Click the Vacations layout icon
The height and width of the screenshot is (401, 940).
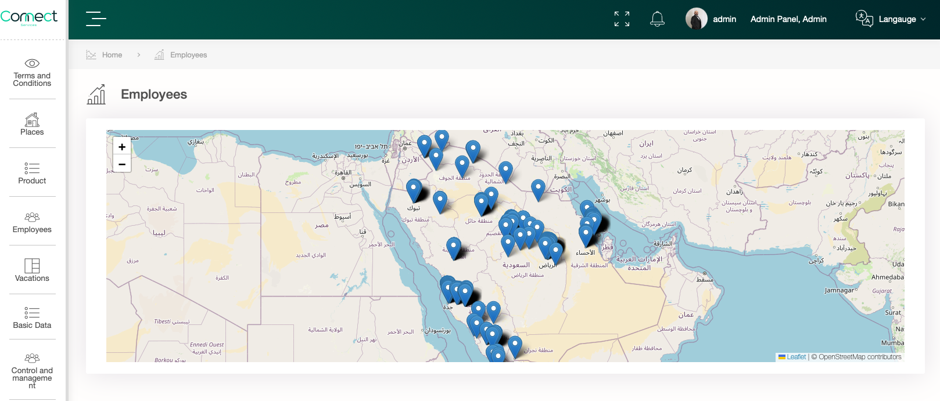(x=32, y=266)
